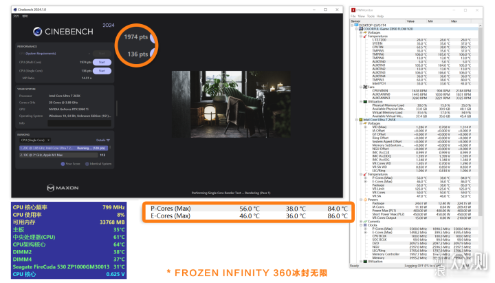Click the Cinebench sphere logo icon
Viewport: 495px width, 283px height.
click(38, 31)
